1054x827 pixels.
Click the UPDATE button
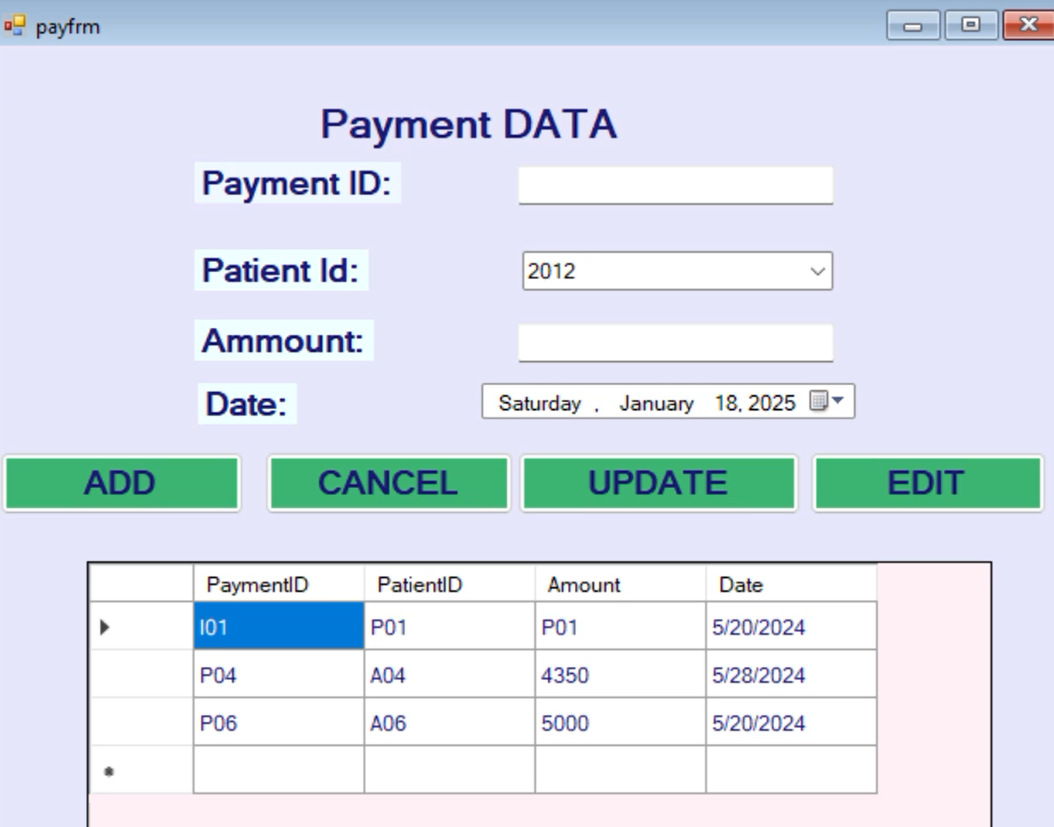pos(658,483)
